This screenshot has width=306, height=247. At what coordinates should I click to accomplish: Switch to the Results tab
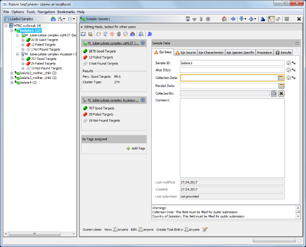283,53
